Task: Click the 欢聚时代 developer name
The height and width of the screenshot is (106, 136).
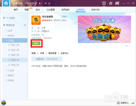Action: [x=45, y=31]
